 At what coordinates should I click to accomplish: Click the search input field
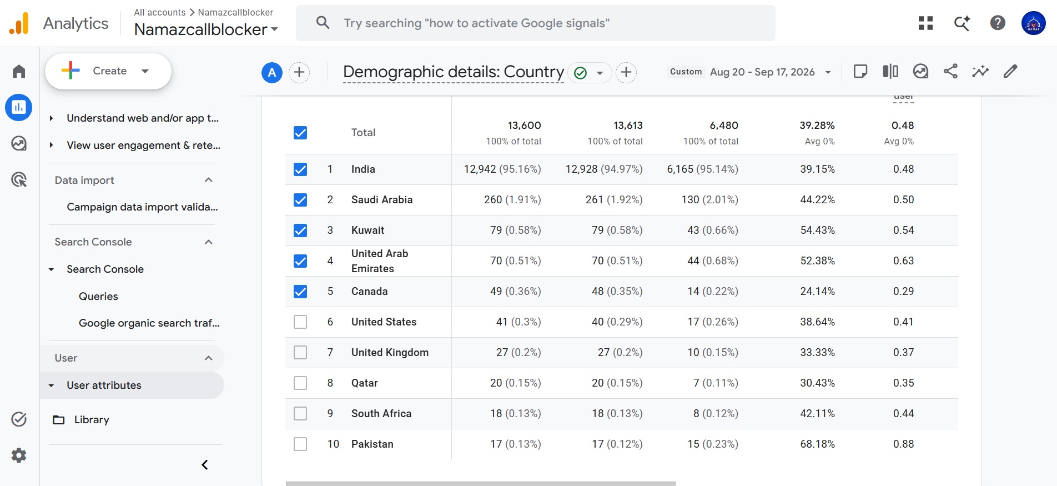click(x=535, y=23)
